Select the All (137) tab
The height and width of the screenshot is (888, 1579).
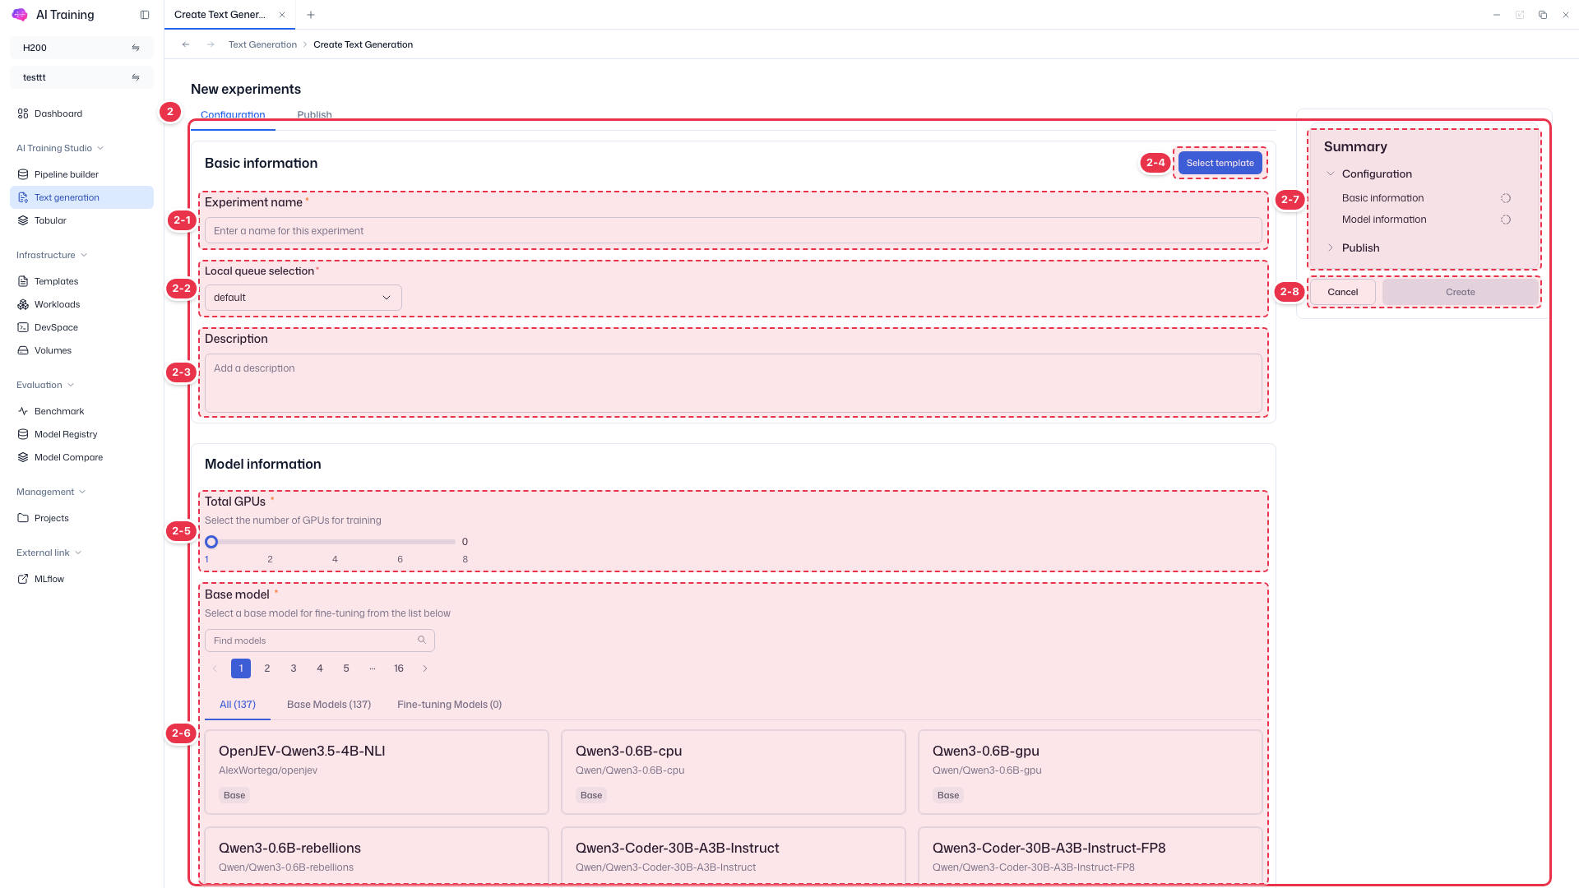pyautogui.click(x=238, y=705)
